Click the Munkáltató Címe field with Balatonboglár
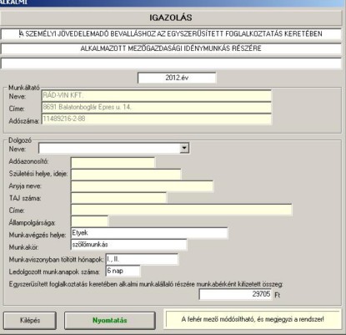 coord(156,107)
